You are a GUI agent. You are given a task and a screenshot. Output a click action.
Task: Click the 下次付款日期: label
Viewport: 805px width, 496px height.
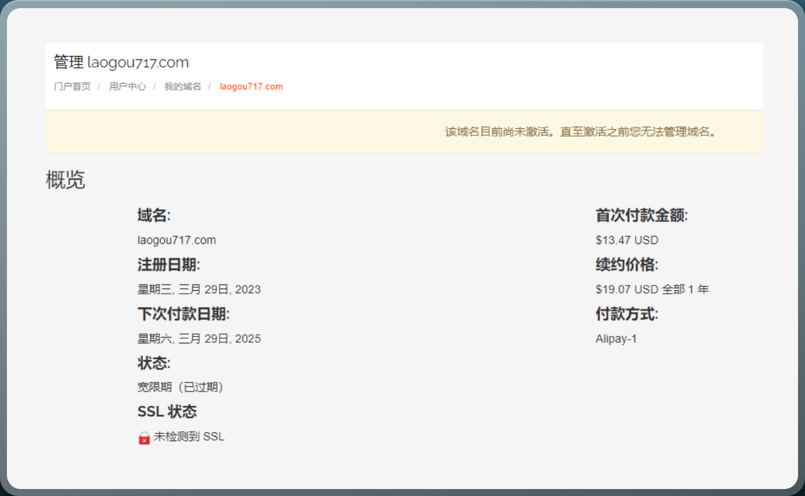[183, 314]
